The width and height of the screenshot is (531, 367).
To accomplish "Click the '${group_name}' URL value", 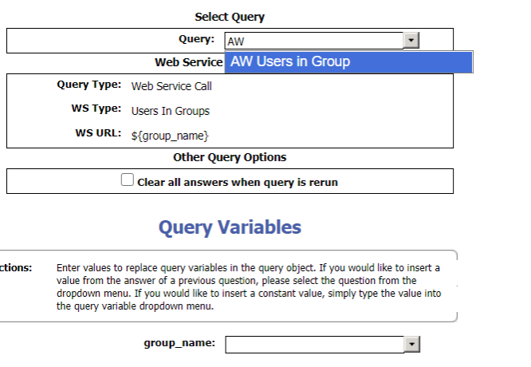I will 170,136.
